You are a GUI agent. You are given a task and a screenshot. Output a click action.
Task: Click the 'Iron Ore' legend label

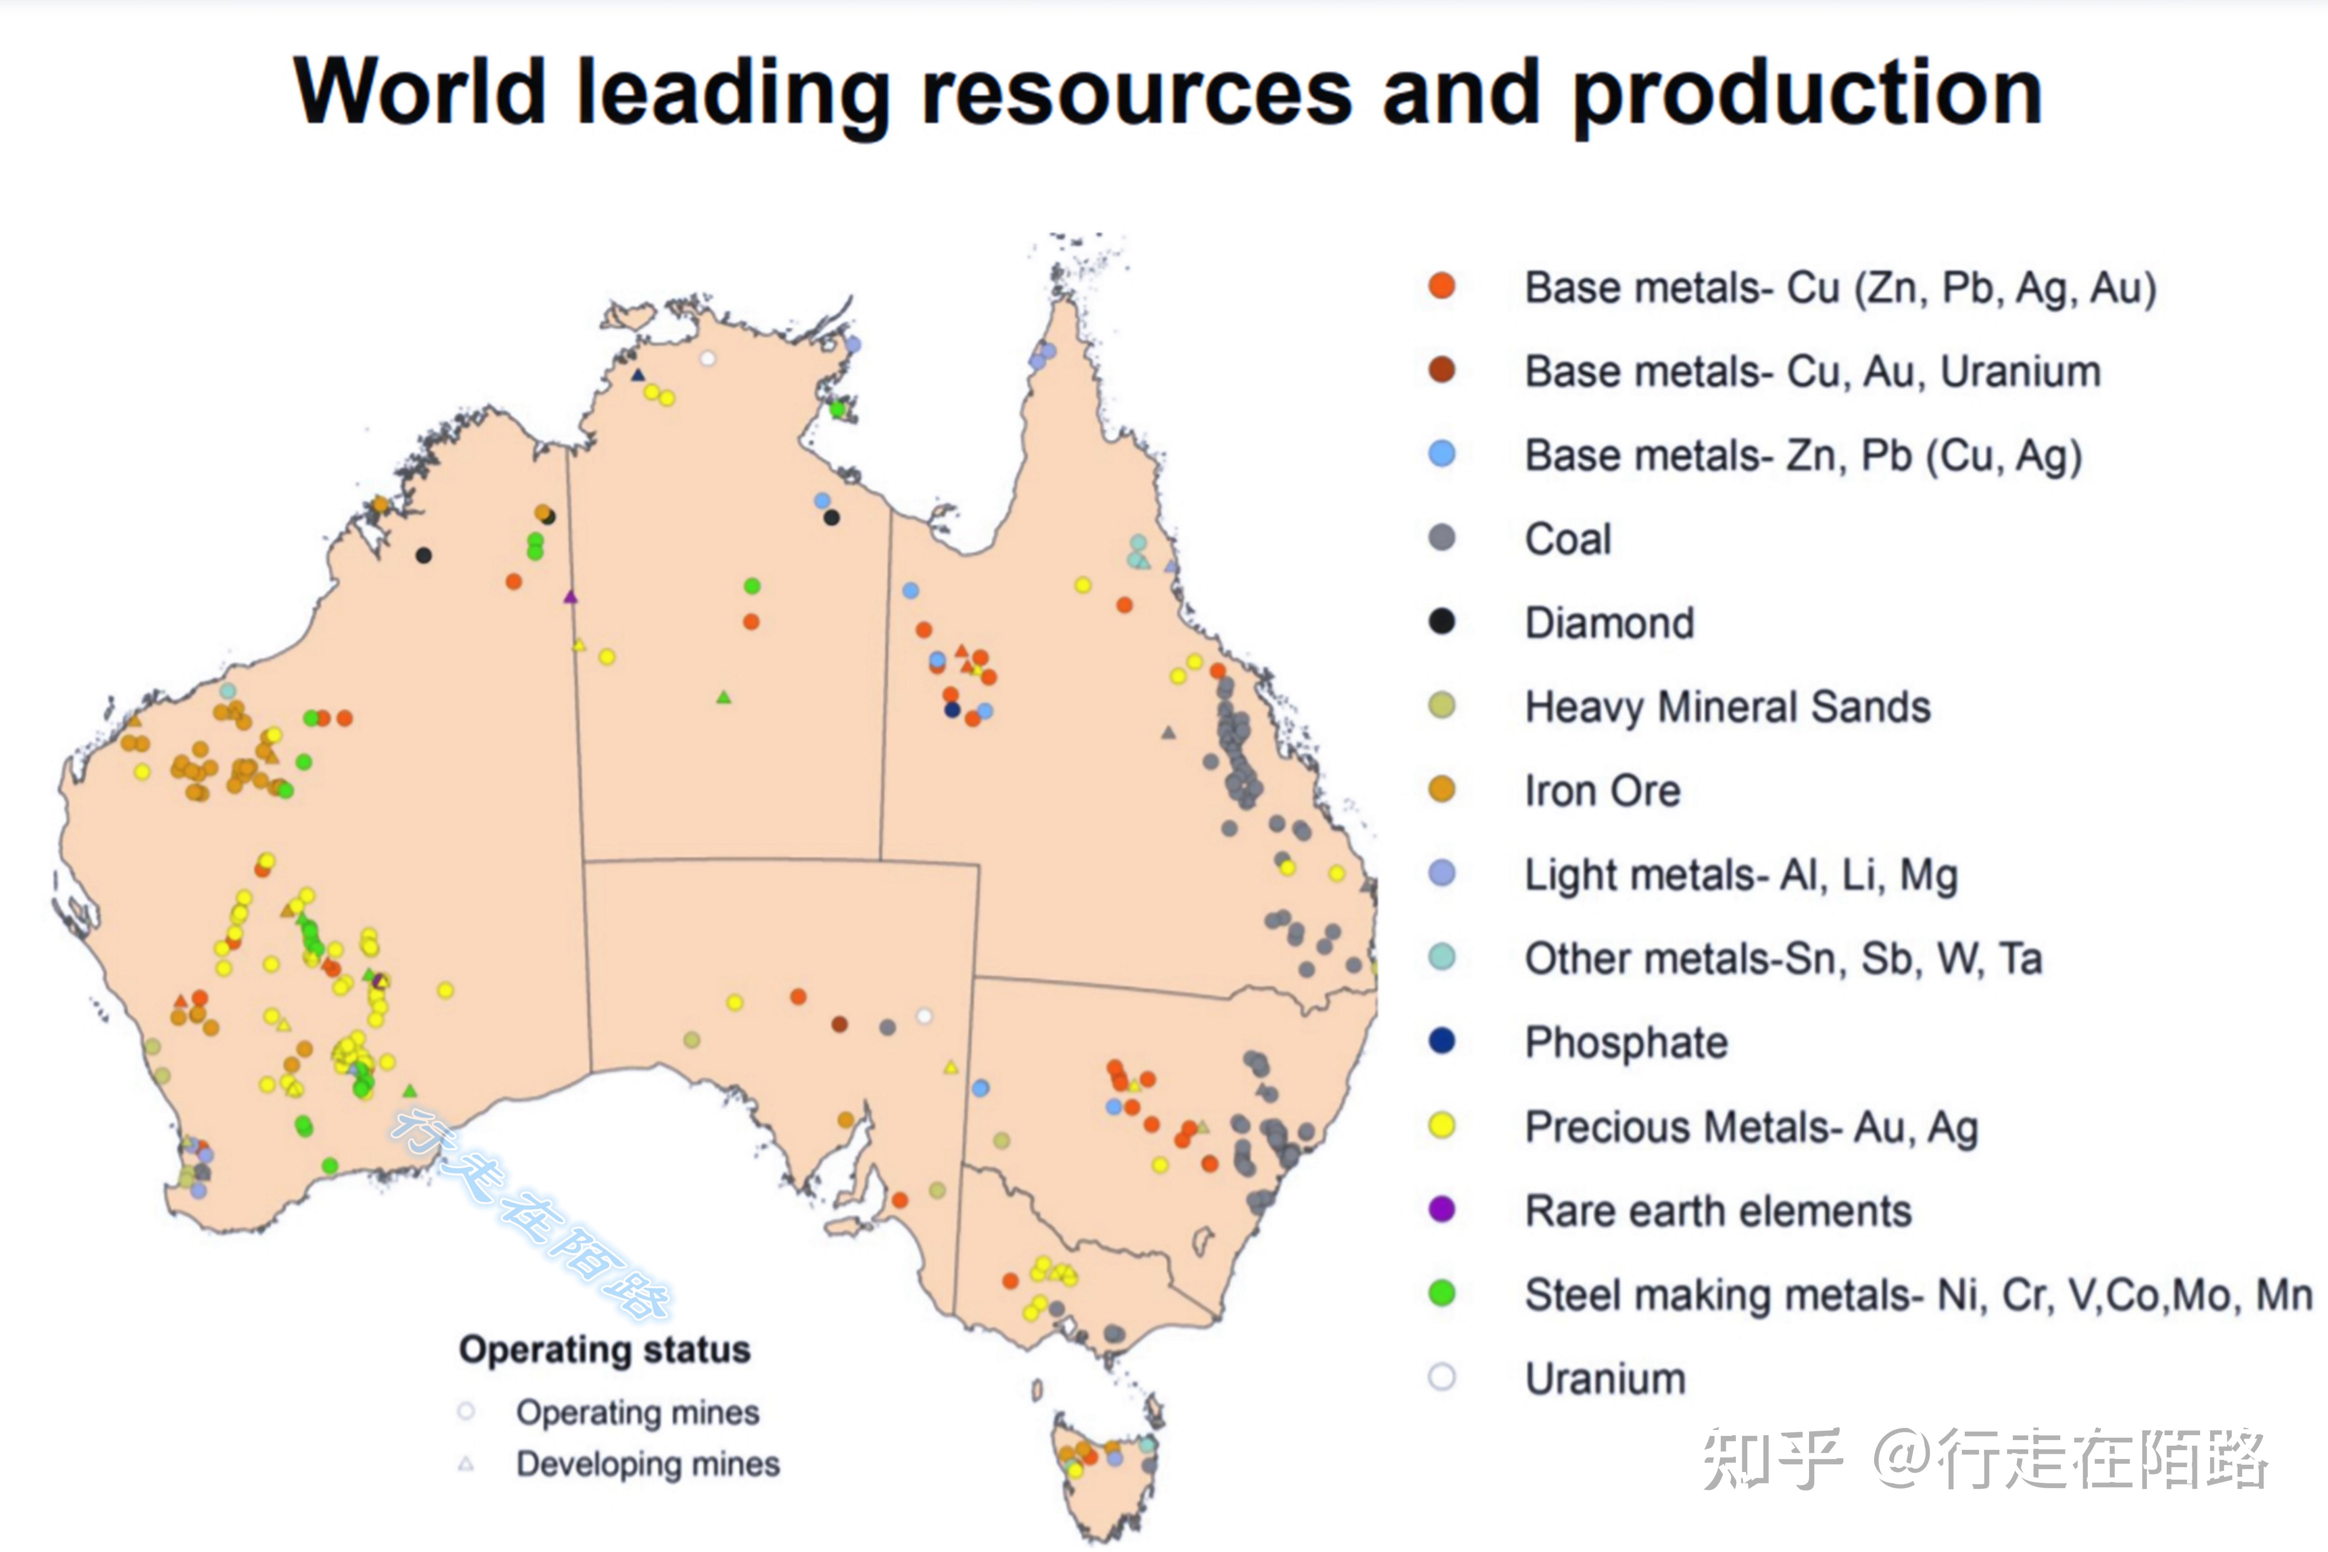click(x=1603, y=791)
